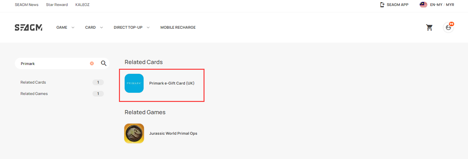
Task: Go to Star Reward page
Action: coord(57,5)
